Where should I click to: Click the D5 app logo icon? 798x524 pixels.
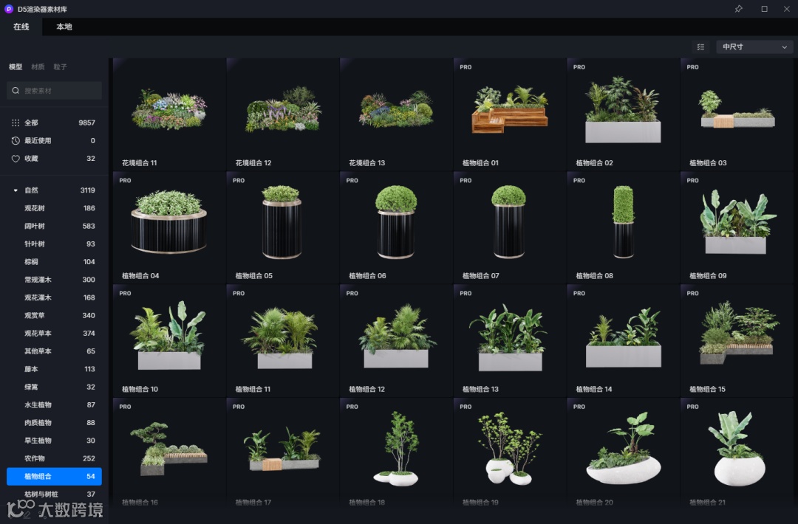(x=9, y=9)
